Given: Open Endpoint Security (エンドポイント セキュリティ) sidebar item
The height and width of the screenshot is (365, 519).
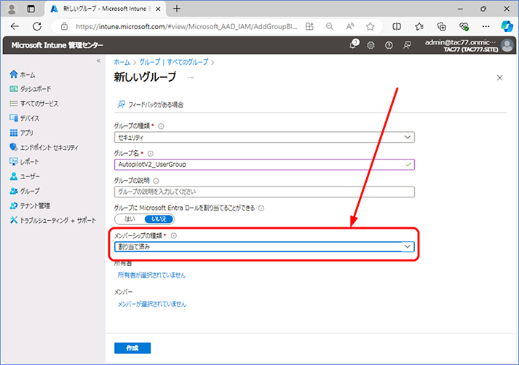Looking at the screenshot, I should coord(44,147).
